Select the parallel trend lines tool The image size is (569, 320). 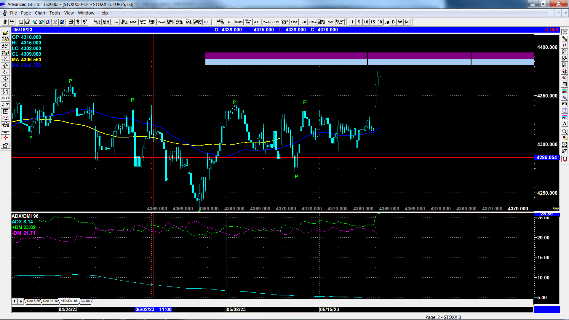[x=565, y=45]
